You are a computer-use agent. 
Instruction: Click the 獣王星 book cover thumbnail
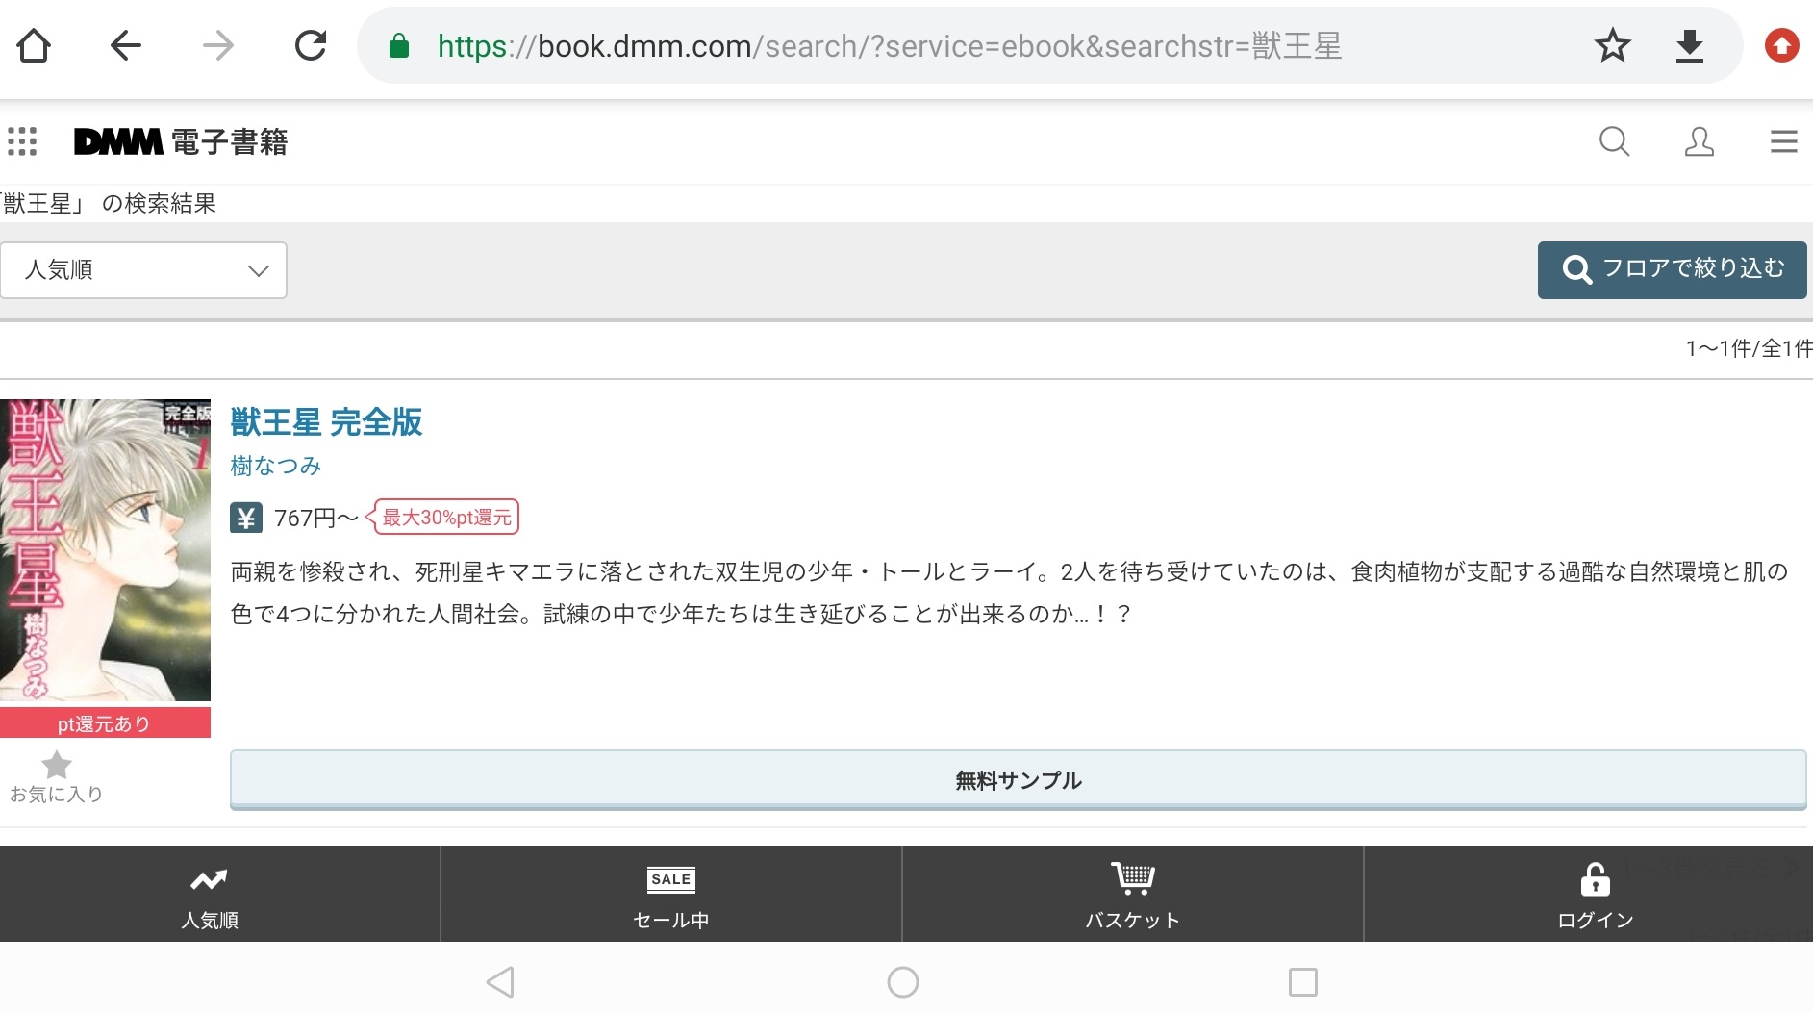[x=105, y=549]
